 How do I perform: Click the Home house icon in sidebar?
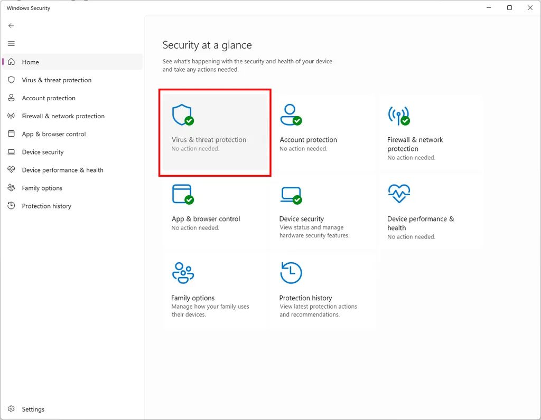pos(11,62)
